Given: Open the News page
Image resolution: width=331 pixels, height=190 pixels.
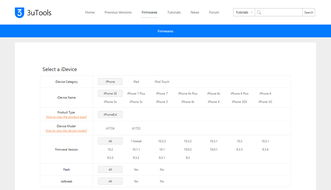Looking at the screenshot, I should 195,13.
